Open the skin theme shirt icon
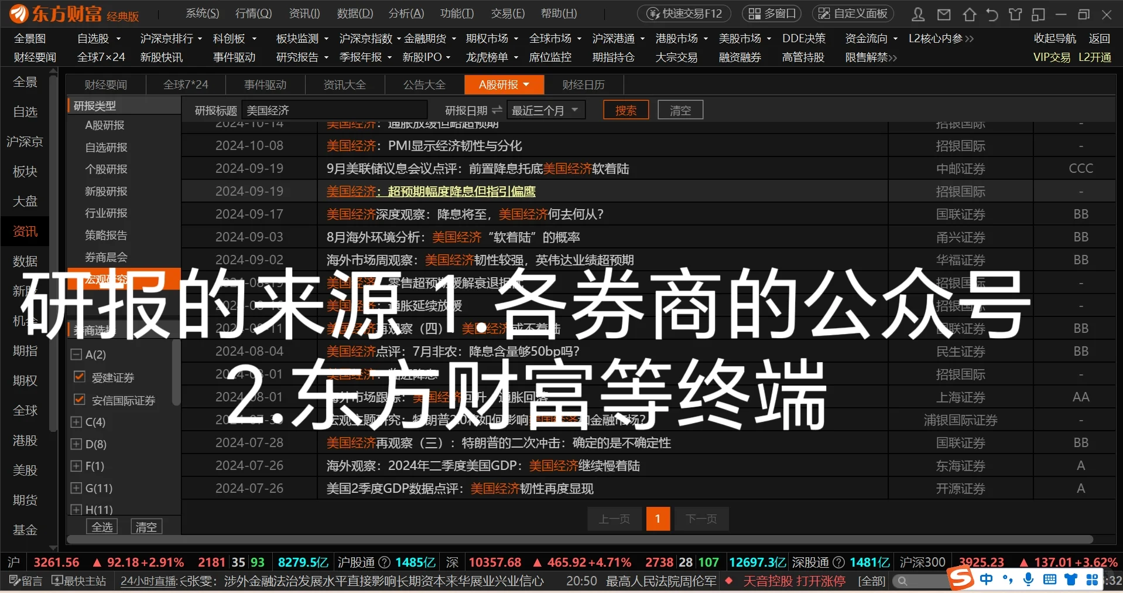Viewport: 1123px width, 593px height. point(1015,14)
